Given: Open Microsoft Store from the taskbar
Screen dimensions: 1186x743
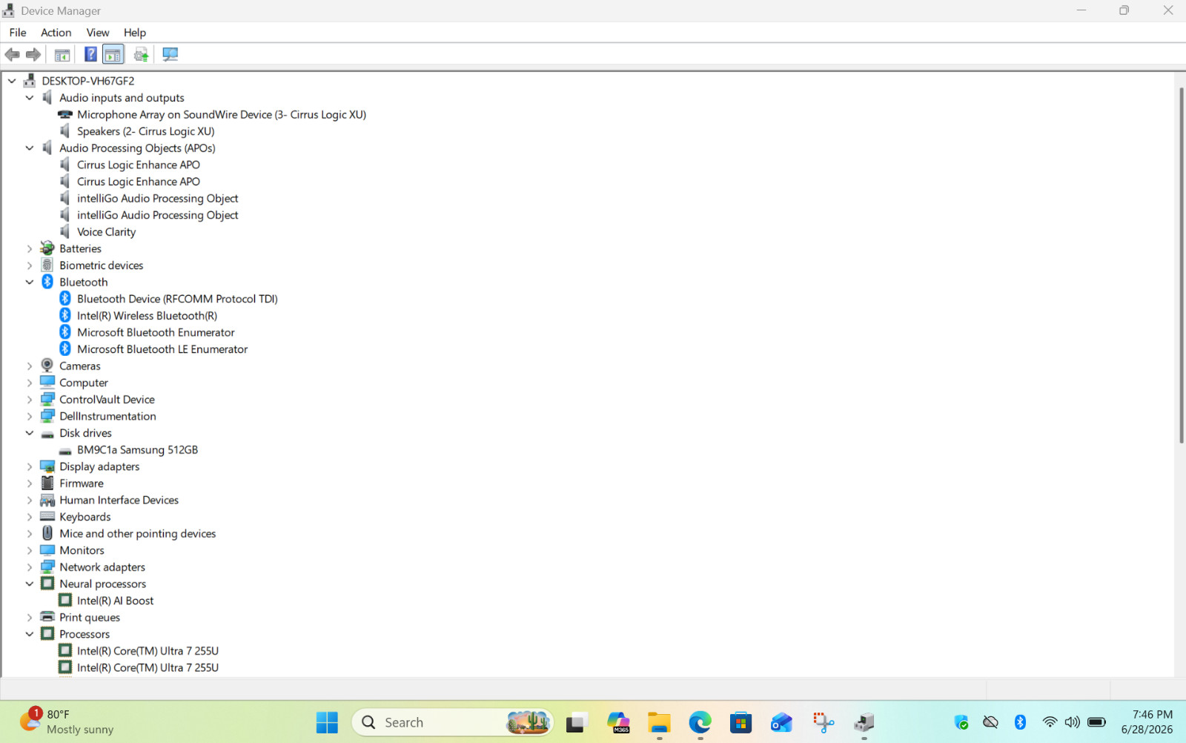Looking at the screenshot, I should (x=741, y=722).
